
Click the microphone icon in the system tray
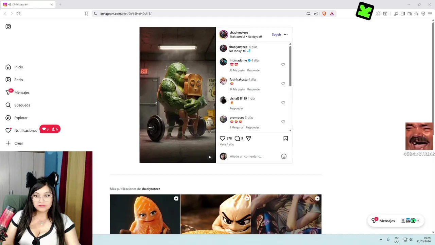click(x=388, y=240)
